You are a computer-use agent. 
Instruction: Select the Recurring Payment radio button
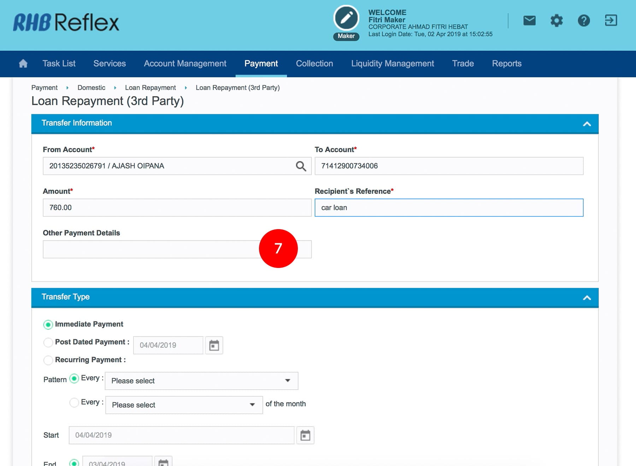[x=48, y=360]
